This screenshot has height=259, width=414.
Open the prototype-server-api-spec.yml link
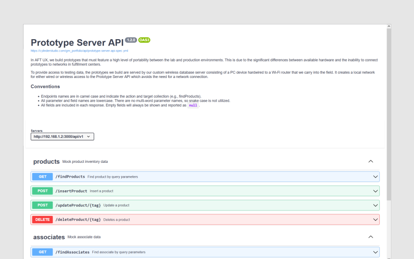[79, 51]
